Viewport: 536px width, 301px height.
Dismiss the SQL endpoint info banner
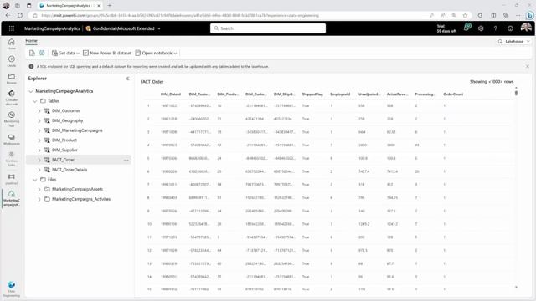tap(528, 66)
